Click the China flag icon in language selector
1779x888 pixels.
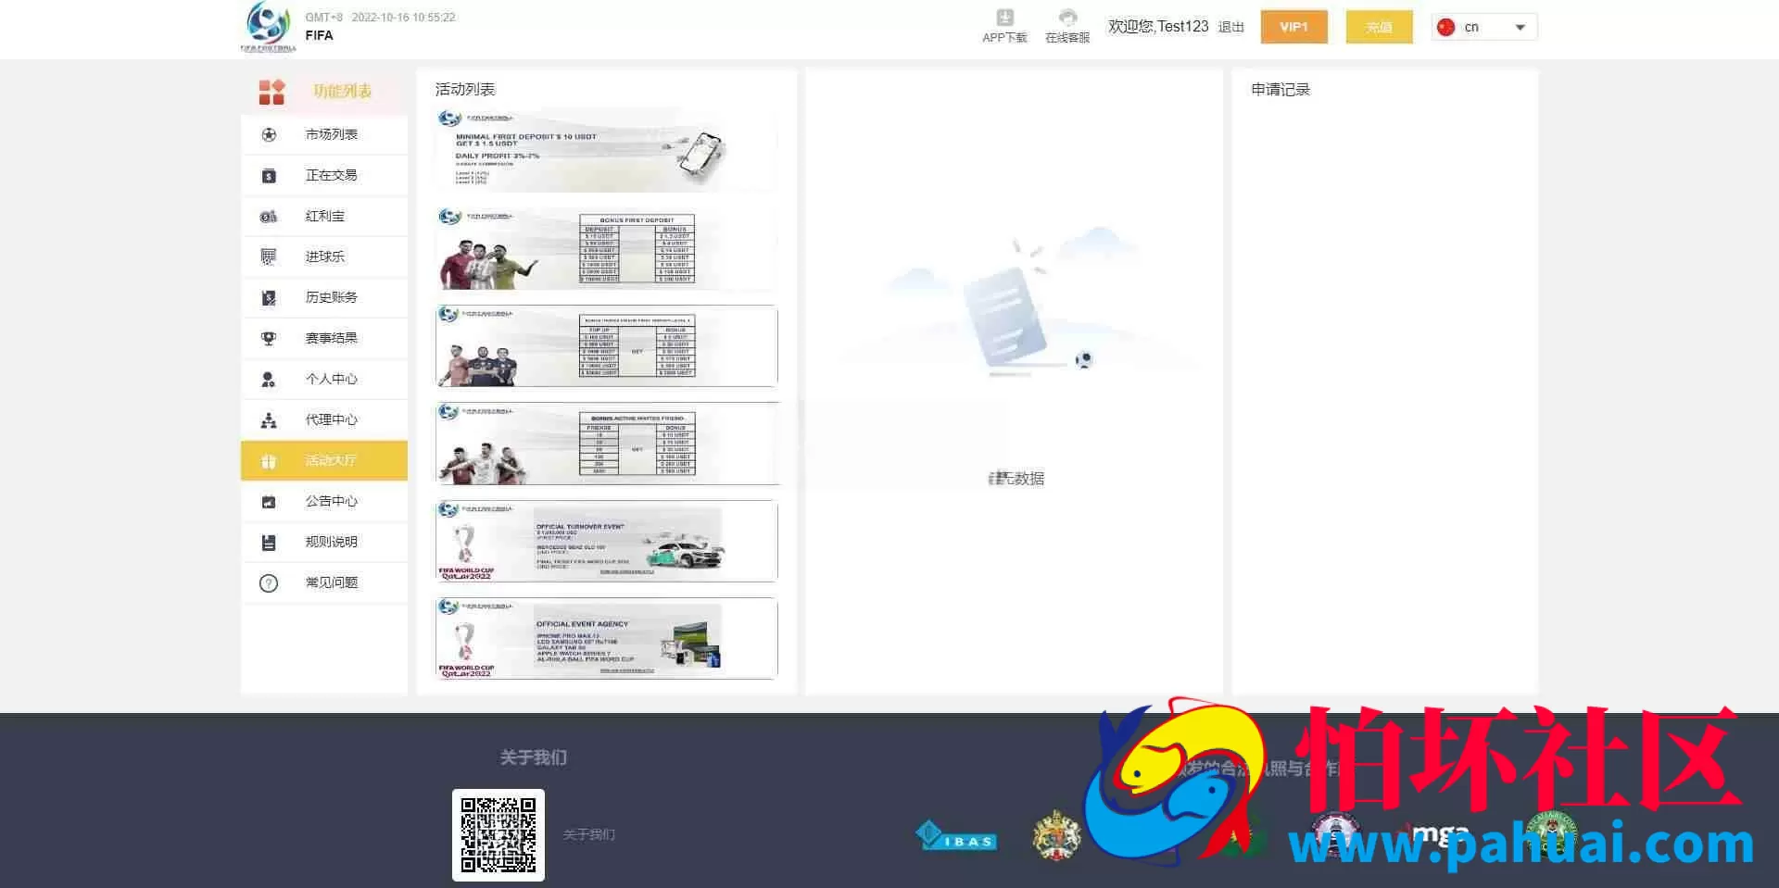pyautogui.click(x=1445, y=27)
